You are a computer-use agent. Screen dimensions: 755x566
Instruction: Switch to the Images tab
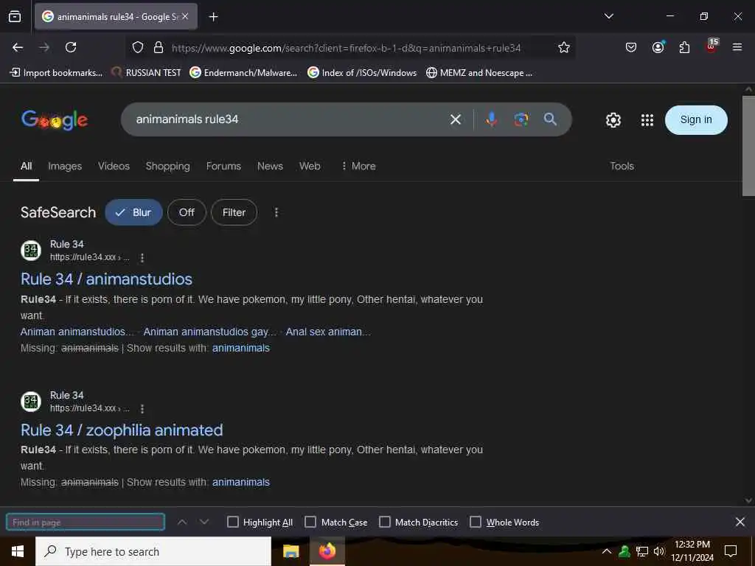point(65,166)
